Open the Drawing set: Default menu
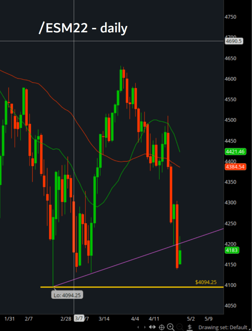The image size is (252, 331). (x=224, y=327)
